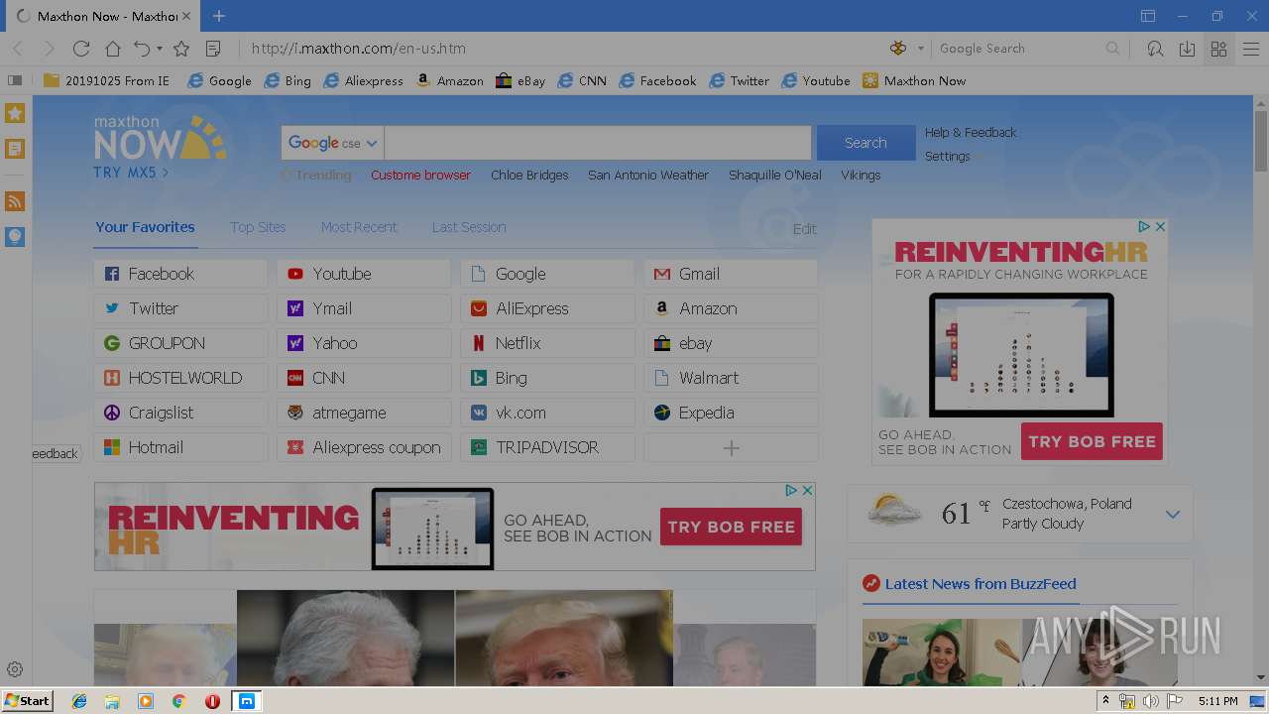1269x714 pixels.
Task: Open the TRIPADVISOR favorite tile
Action: point(547,447)
